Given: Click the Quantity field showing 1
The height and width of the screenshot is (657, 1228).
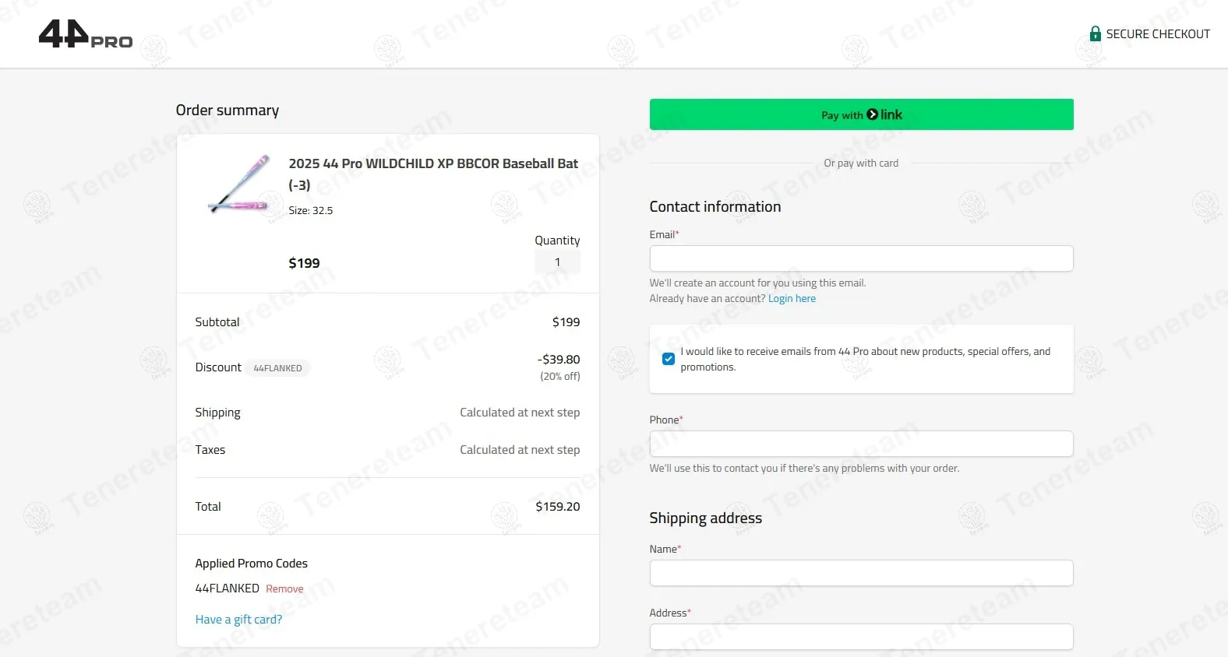Looking at the screenshot, I should (x=557, y=262).
